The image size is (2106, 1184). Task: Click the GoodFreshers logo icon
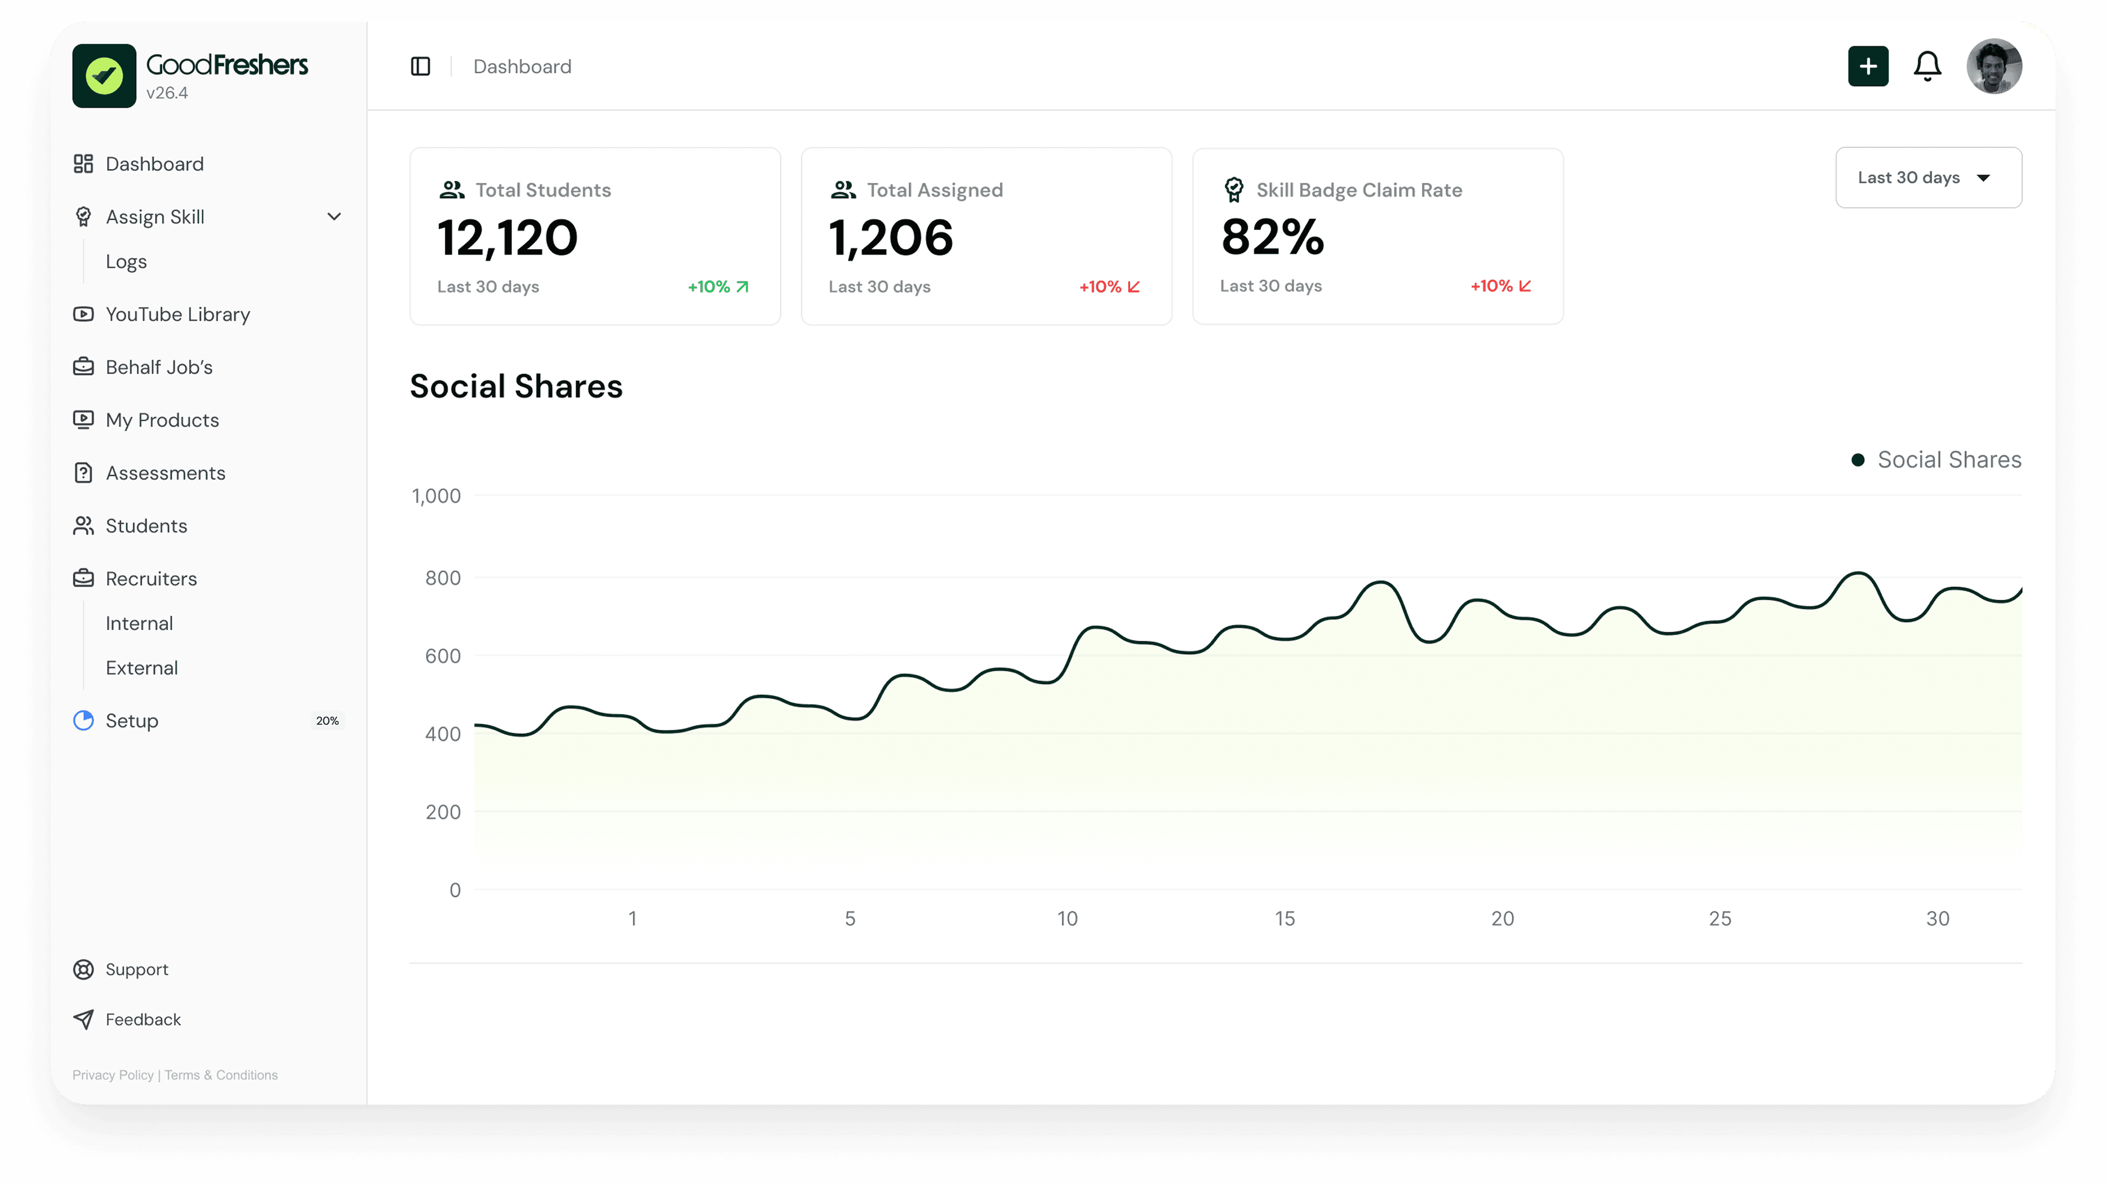(104, 76)
